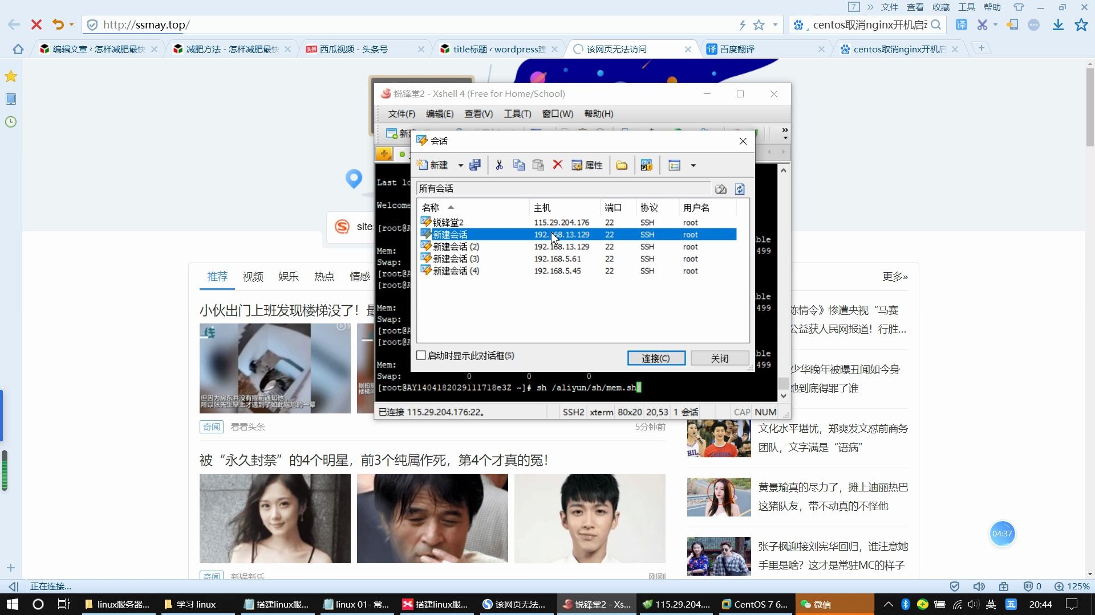The width and height of the screenshot is (1095, 615).
Task: Open 工具 menu in Xshell
Action: (516, 113)
